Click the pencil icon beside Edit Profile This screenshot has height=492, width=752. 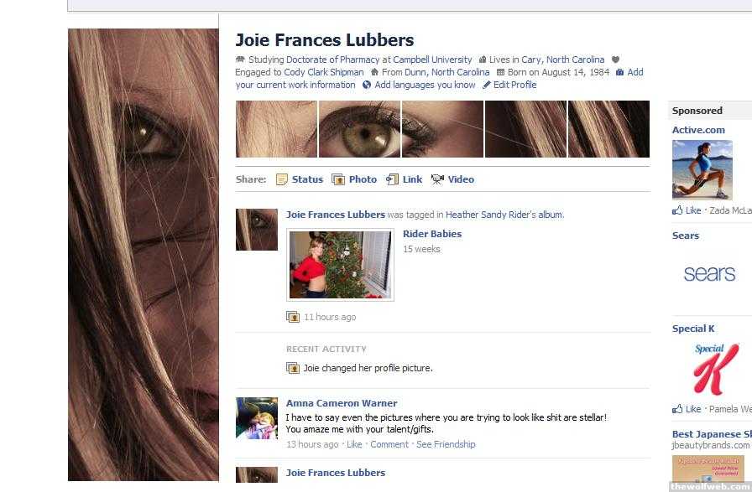[x=487, y=85]
